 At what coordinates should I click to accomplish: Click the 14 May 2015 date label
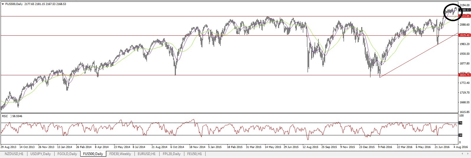point(273,147)
